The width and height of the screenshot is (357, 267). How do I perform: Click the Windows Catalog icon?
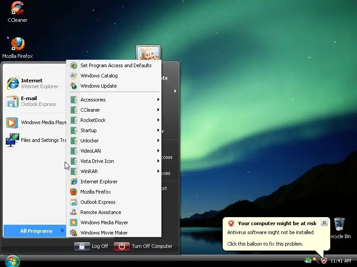coord(74,76)
